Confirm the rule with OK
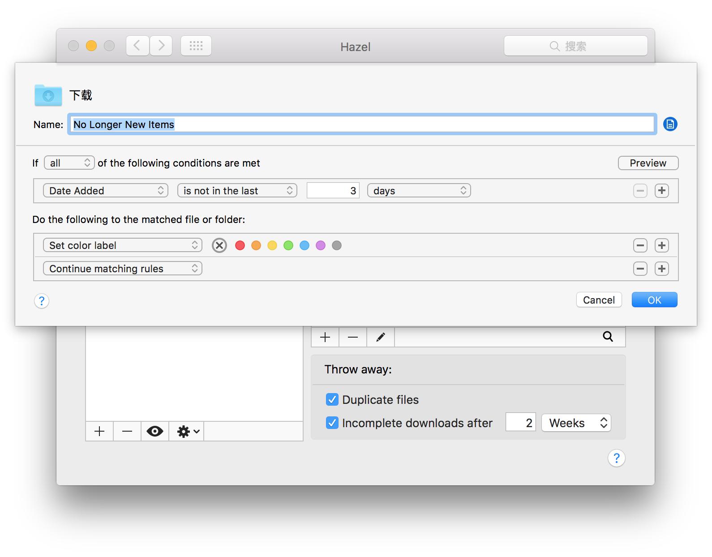Screen dimensions: 712x557 [x=654, y=300]
